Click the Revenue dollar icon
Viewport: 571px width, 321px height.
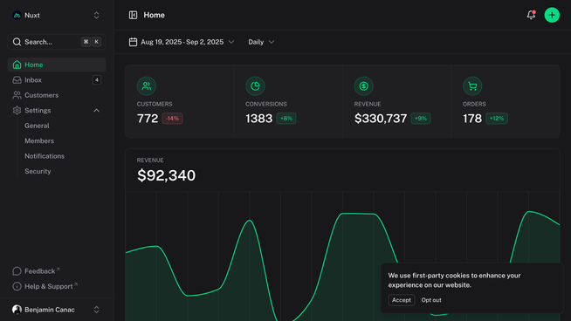pyautogui.click(x=364, y=86)
